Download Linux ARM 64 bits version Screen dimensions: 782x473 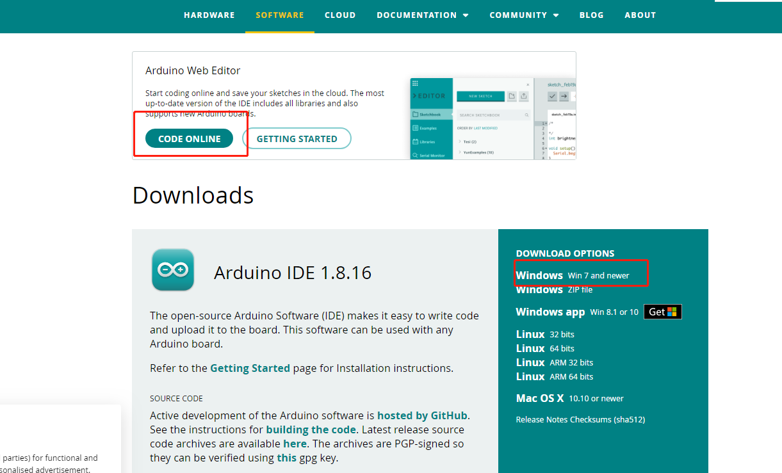coord(555,376)
